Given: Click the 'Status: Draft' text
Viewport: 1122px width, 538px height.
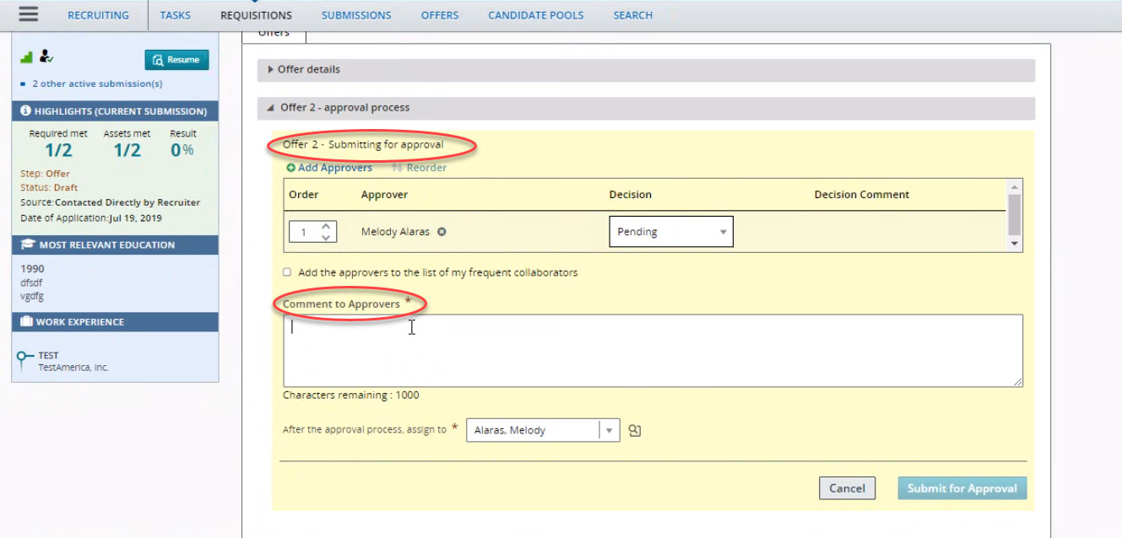Looking at the screenshot, I should tap(49, 188).
